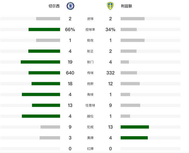Click Chelsea's passes value 640
Image resolution: width=189 pixels, height=153 pixels.
(x=70, y=73)
